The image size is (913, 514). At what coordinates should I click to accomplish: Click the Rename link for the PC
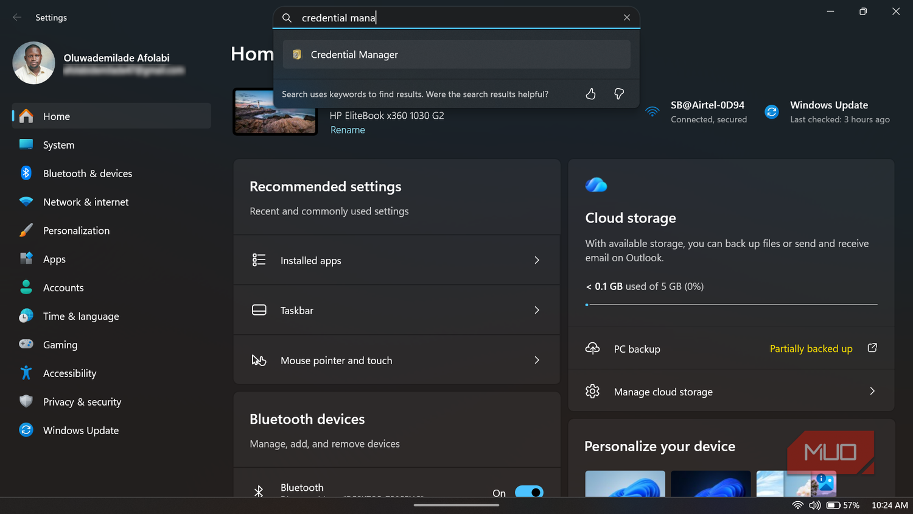click(348, 130)
